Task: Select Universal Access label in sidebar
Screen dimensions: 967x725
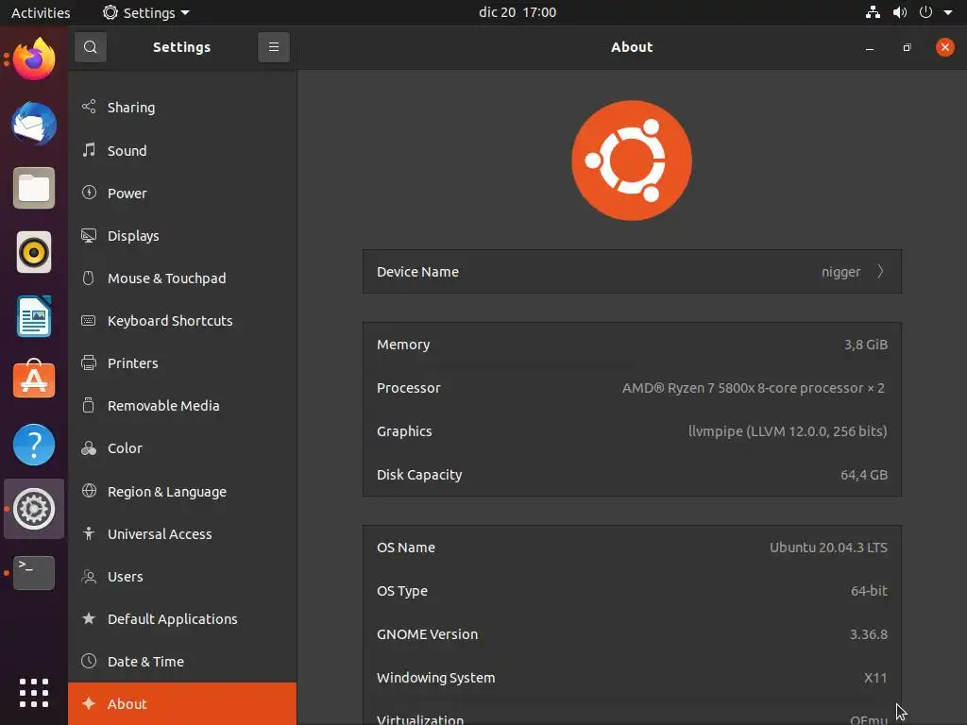Action: click(160, 534)
